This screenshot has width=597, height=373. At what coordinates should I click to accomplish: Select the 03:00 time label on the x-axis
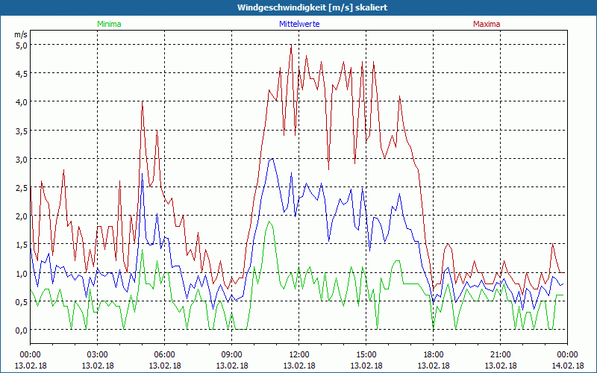[x=98, y=354]
